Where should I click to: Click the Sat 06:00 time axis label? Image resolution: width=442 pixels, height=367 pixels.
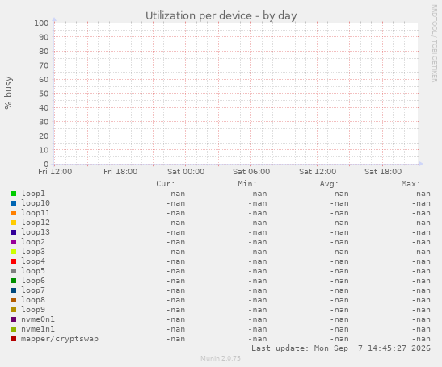click(251, 171)
